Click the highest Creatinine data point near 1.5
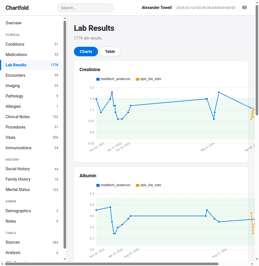Image resolution: width=259 pixels, height=266 pixels. click(x=112, y=92)
